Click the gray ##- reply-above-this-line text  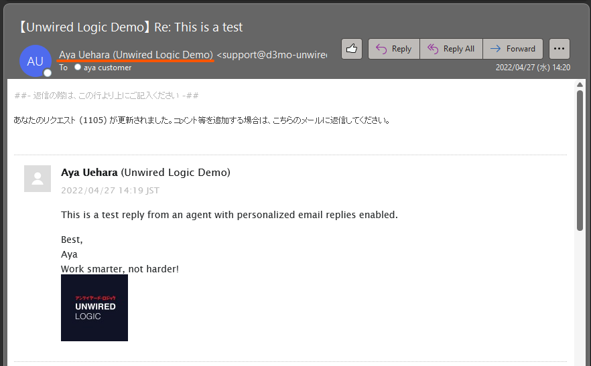(107, 96)
